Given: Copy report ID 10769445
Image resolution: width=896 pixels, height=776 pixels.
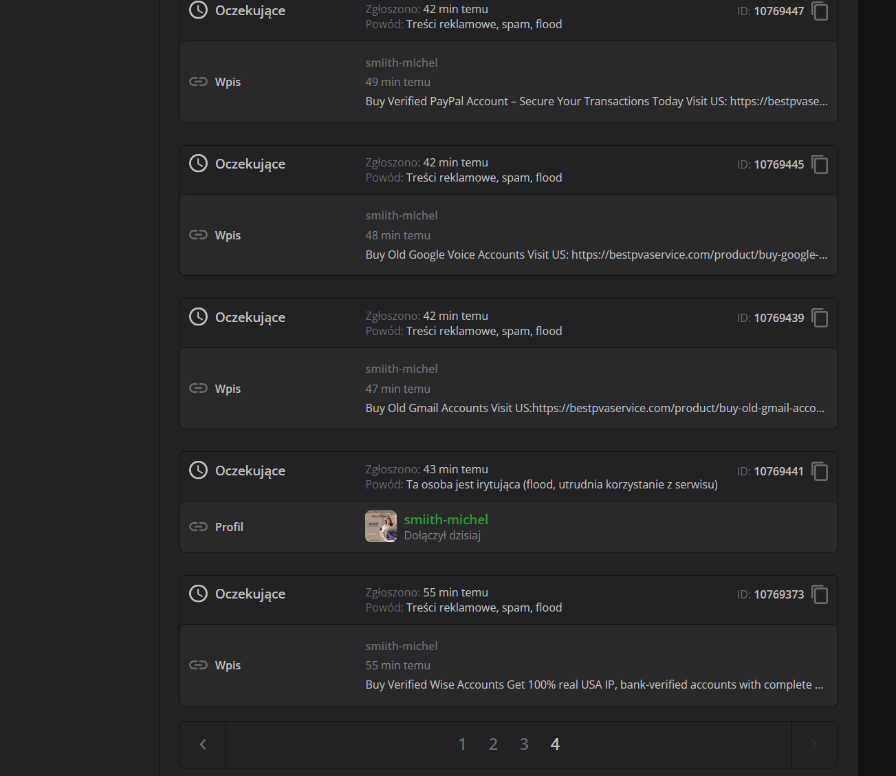Looking at the screenshot, I should 820,164.
